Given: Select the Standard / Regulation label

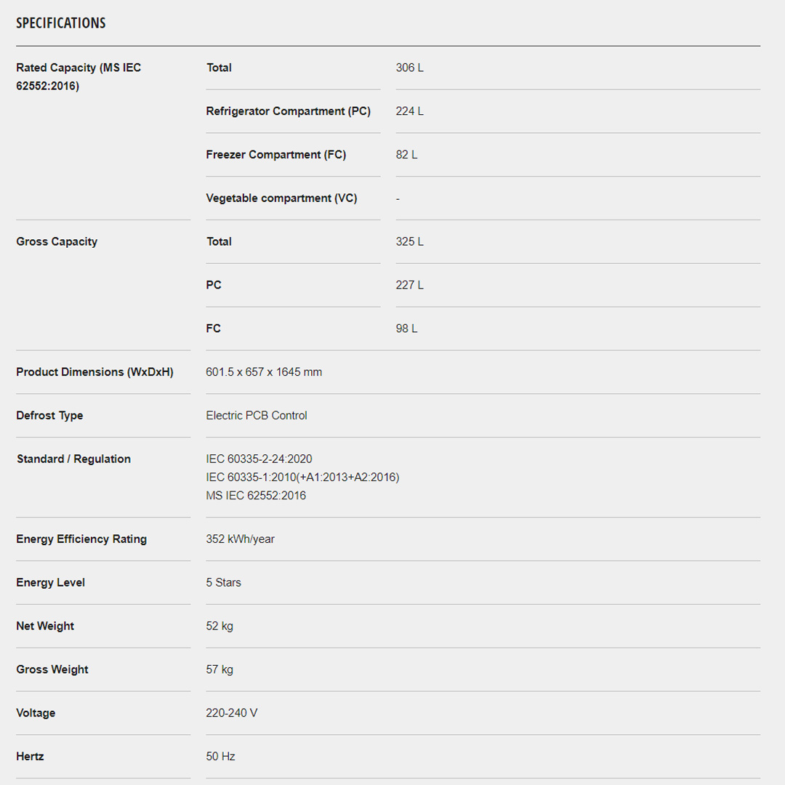Looking at the screenshot, I should [73, 459].
